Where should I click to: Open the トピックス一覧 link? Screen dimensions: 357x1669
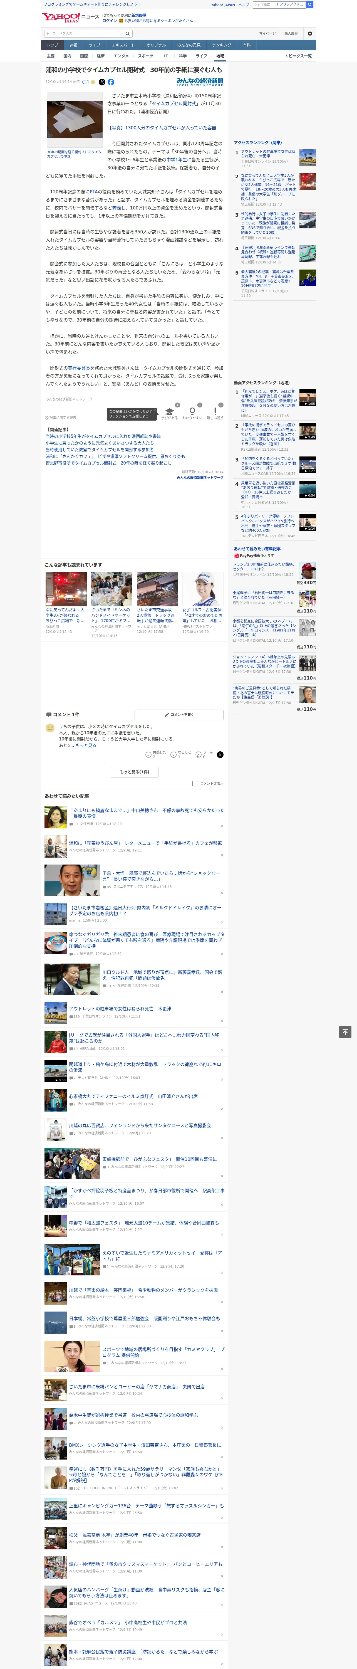tap(298, 56)
